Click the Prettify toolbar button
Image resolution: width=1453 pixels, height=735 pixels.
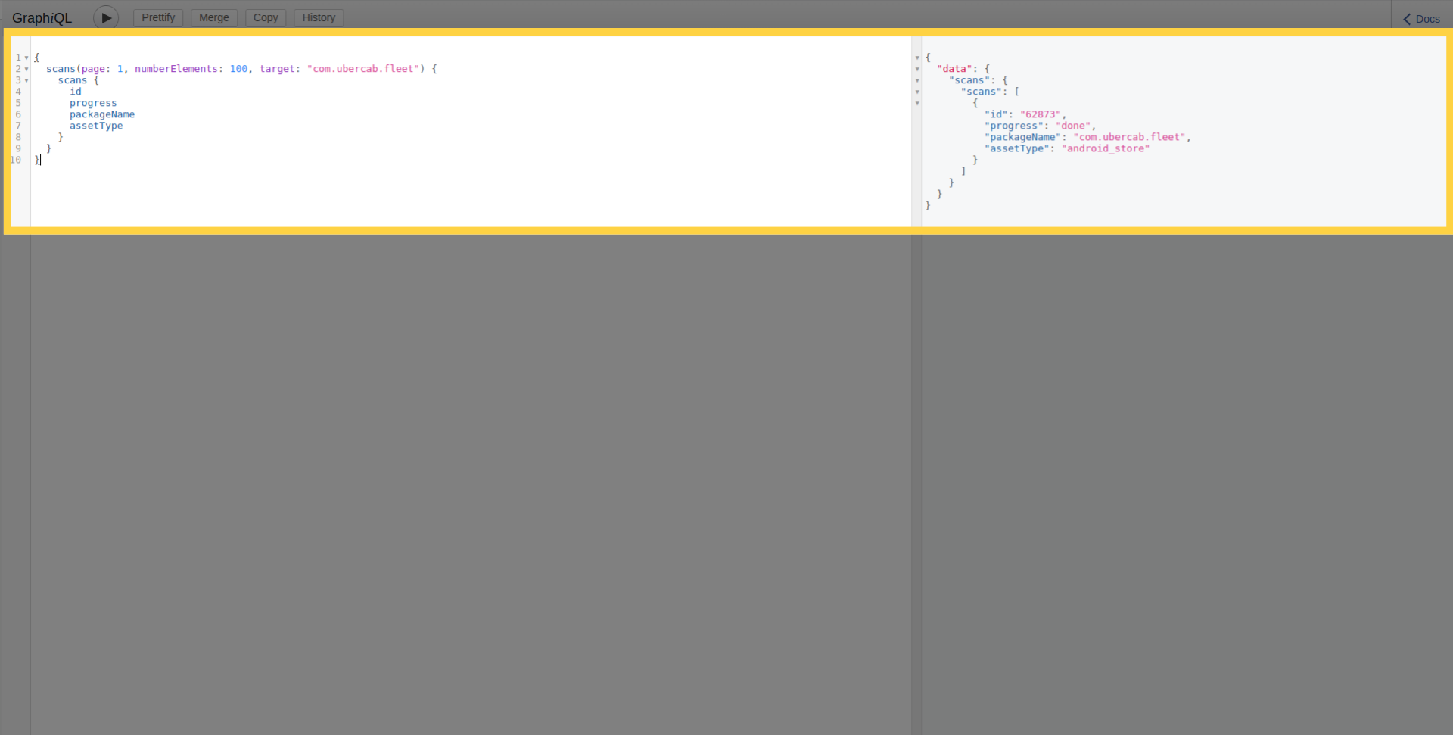click(x=158, y=17)
